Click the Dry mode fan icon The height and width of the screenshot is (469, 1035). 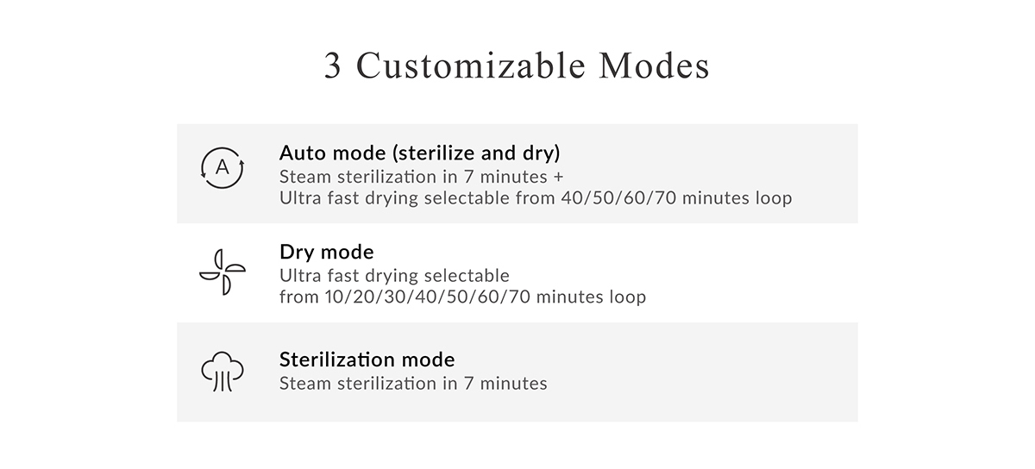click(223, 272)
